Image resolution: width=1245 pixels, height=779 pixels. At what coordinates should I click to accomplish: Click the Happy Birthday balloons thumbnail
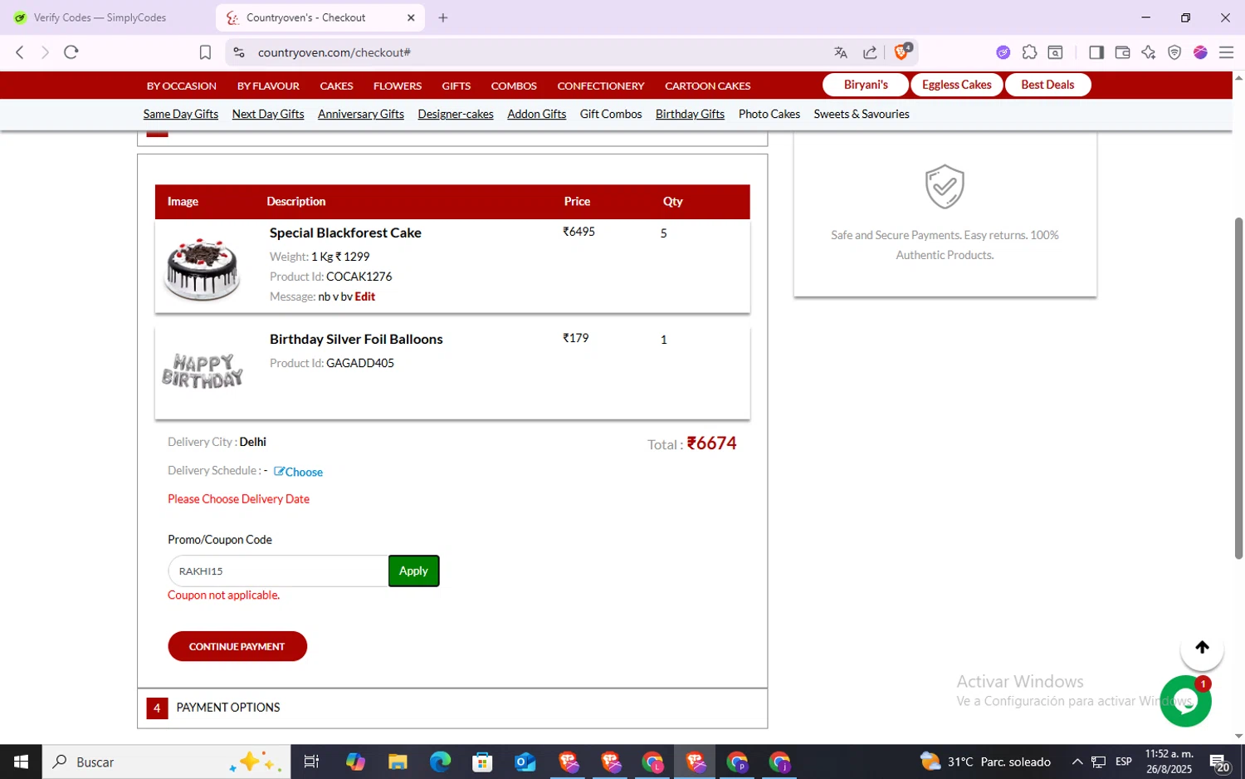tap(203, 371)
